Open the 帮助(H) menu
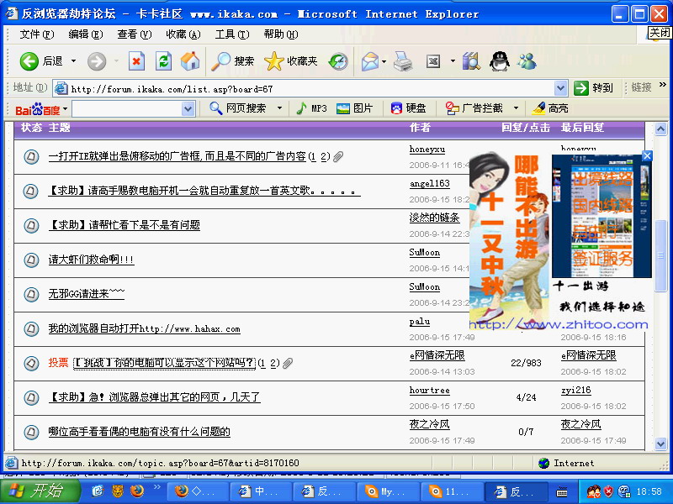673x504 pixels. click(x=281, y=34)
